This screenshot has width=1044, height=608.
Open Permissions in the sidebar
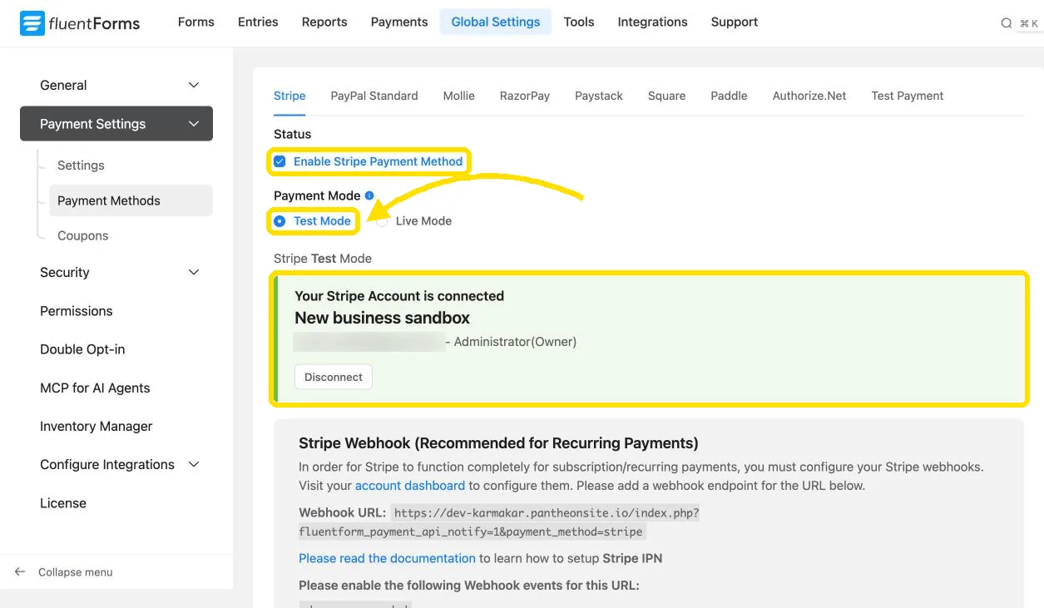coord(77,311)
